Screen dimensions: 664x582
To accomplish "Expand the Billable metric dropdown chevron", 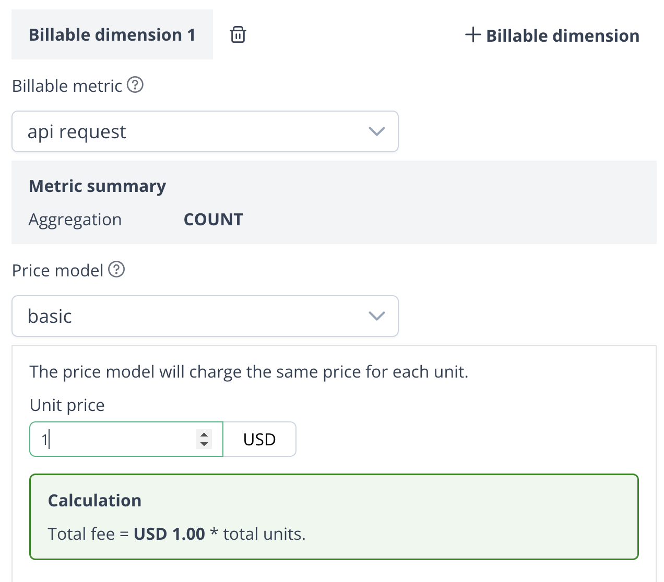I will 376,131.
